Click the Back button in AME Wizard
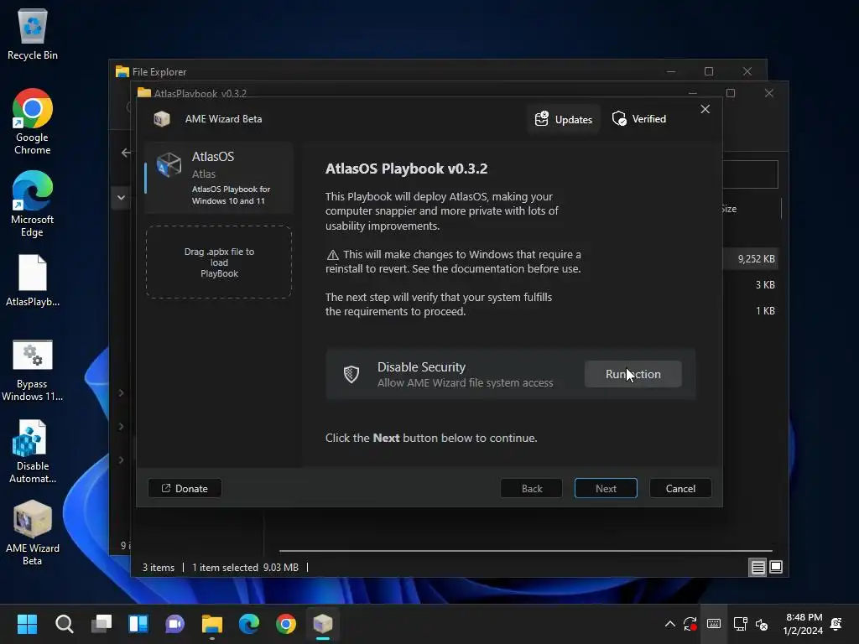859x644 pixels. pyautogui.click(x=531, y=489)
